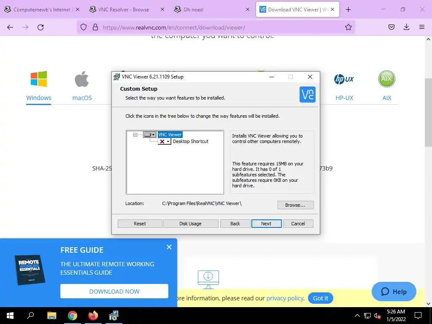
Task: Cancel the VNC Viewer setup
Action: [298, 224]
